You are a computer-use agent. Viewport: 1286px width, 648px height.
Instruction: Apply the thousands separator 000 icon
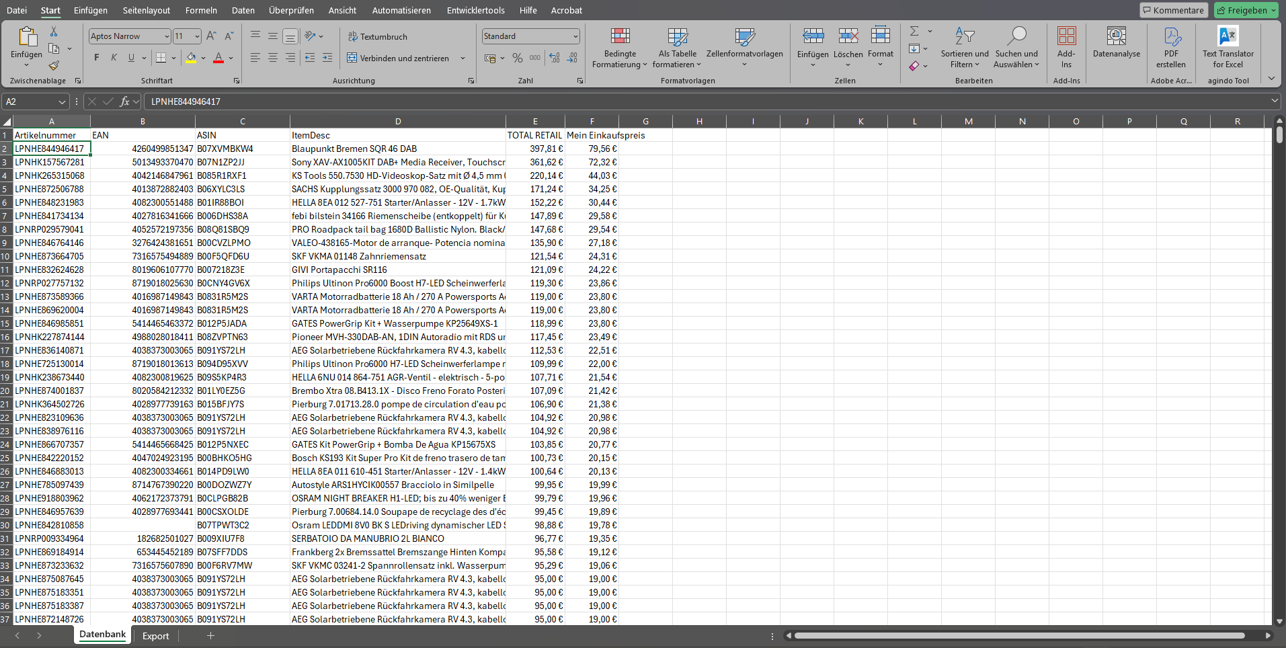(535, 58)
